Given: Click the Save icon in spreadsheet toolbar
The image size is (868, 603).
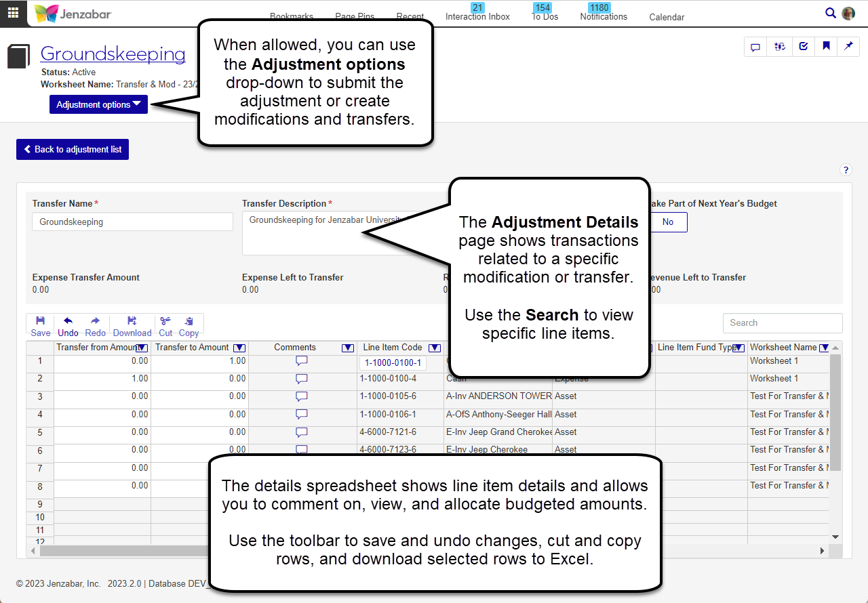Looking at the screenshot, I should [41, 326].
